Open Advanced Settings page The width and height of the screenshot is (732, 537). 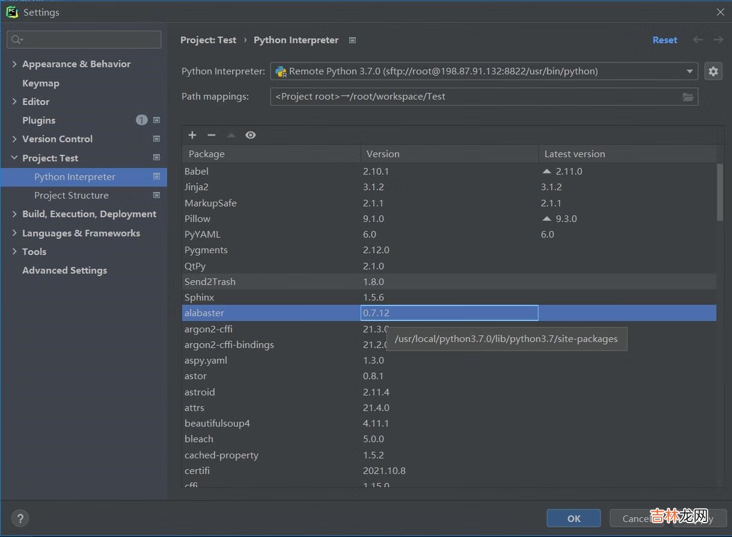click(x=64, y=271)
